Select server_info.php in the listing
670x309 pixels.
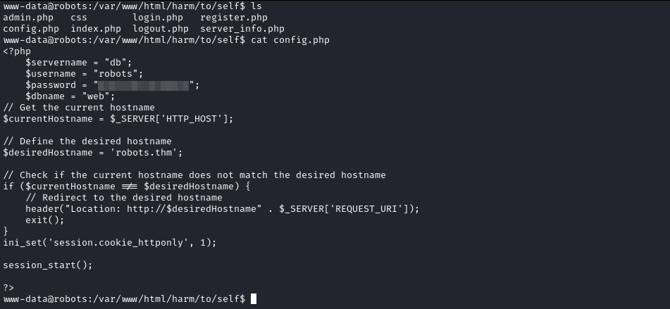[242, 29]
